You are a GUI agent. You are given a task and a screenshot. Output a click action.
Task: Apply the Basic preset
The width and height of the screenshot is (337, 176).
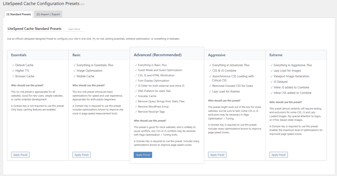pos(81,155)
